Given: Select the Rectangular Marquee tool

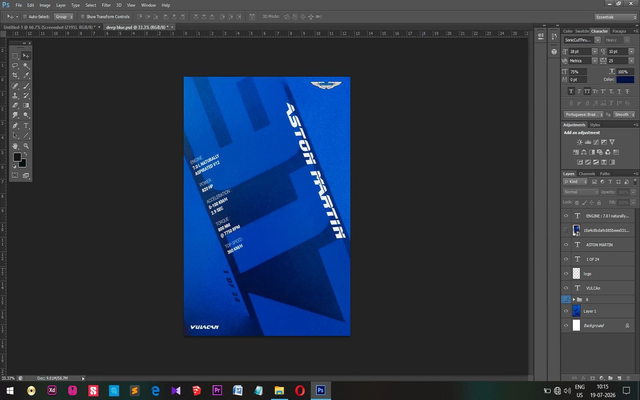Looking at the screenshot, I should tap(15, 56).
